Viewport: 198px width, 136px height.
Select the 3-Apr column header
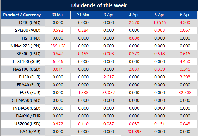109,15
